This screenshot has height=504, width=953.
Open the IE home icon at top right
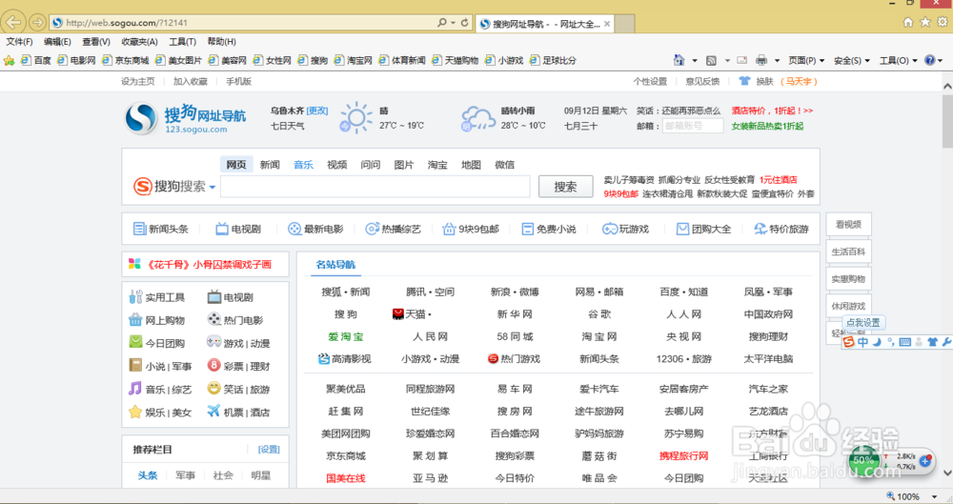click(x=908, y=22)
